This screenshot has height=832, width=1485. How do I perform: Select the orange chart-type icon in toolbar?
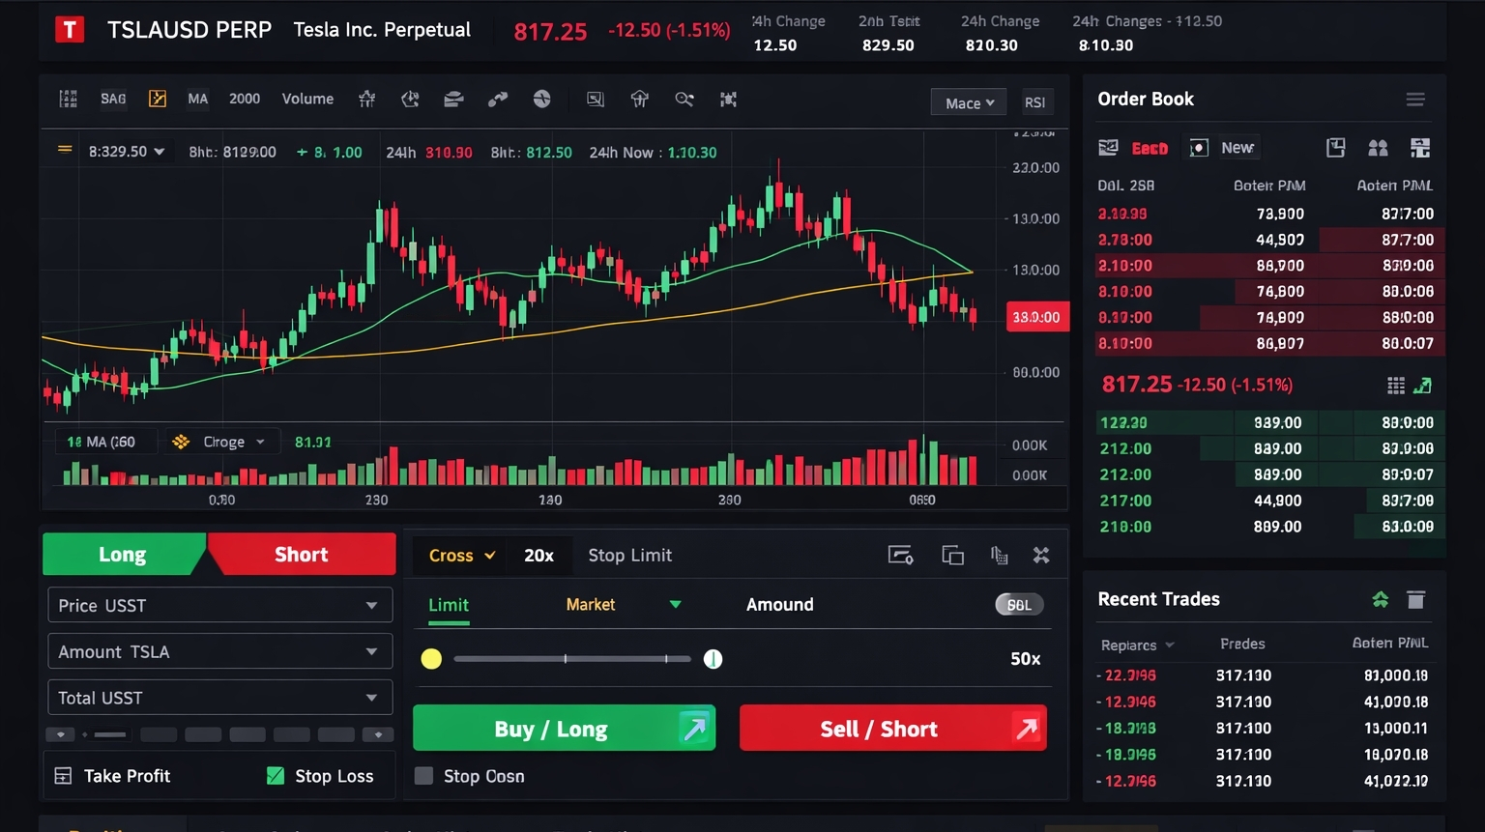pos(158,99)
